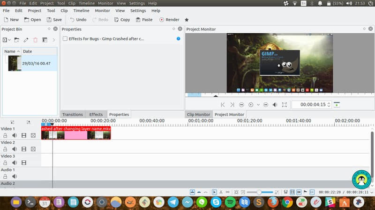
Task: Click the monitor volume speaker icon
Action: 275,105
